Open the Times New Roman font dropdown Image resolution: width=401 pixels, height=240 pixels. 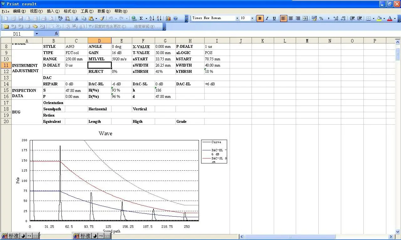coord(237,18)
